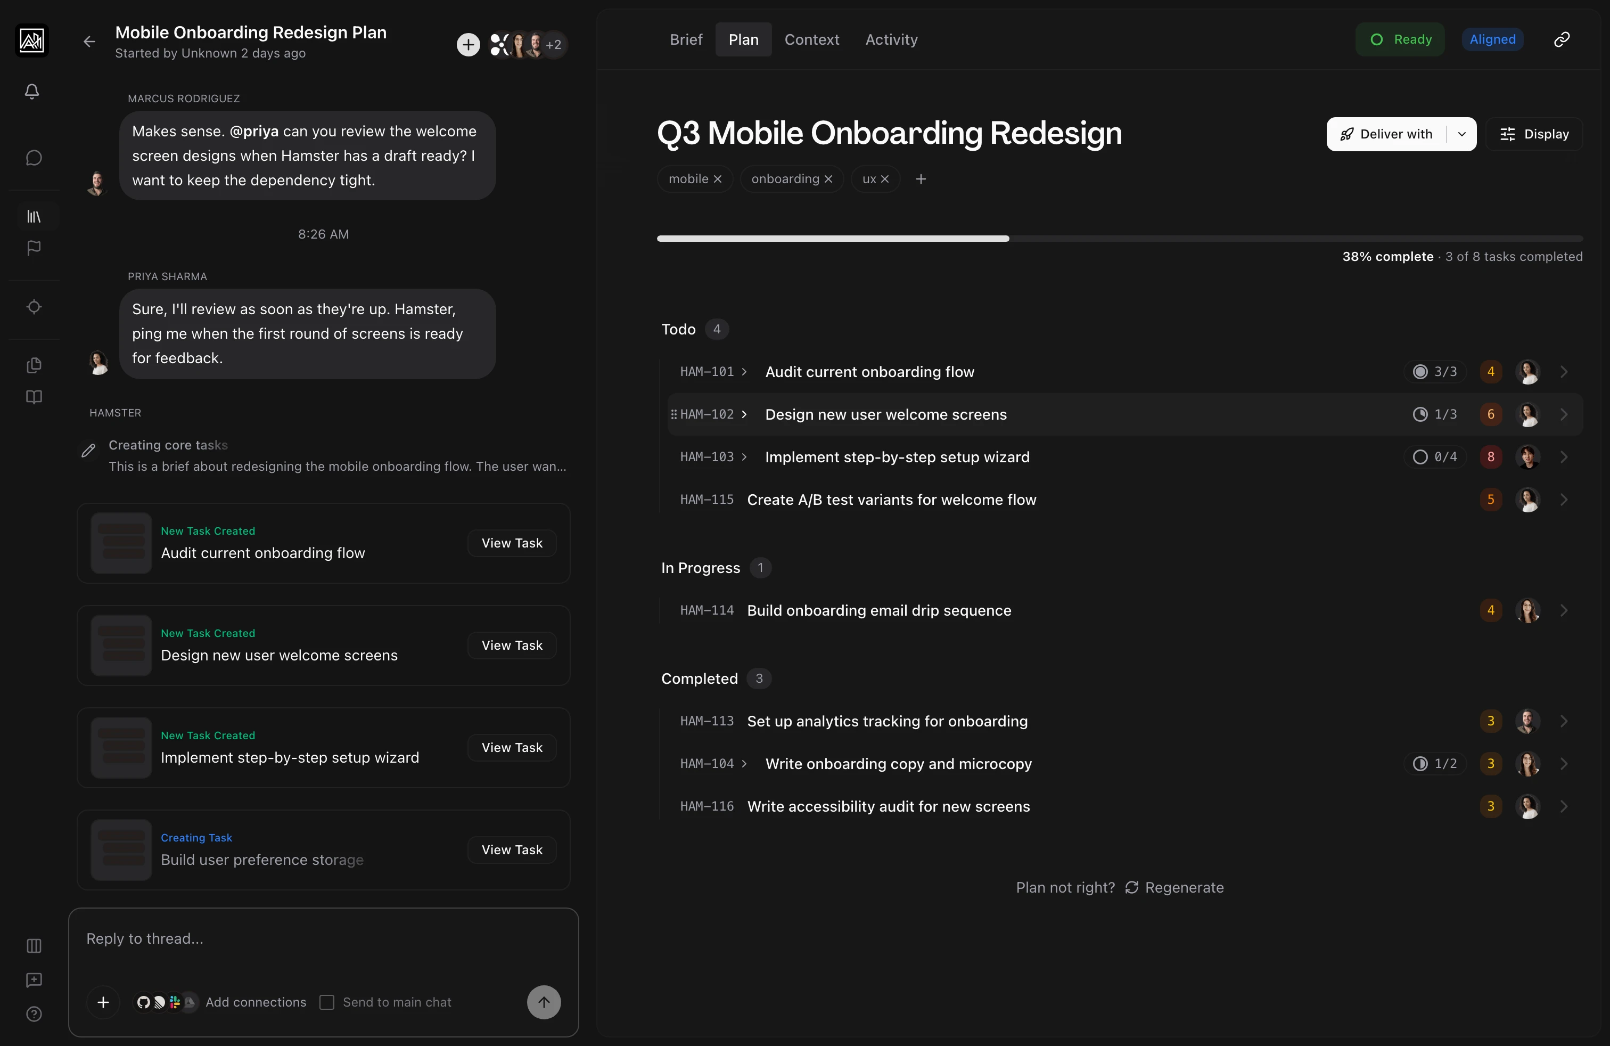Screen dimensions: 1610x1046
Task: Check the Send to main chat checkbox
Action: 327,1003
